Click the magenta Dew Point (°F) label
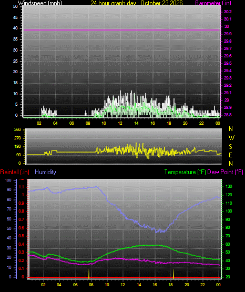This screenshot has width=245, height=292. pos(225,172)
